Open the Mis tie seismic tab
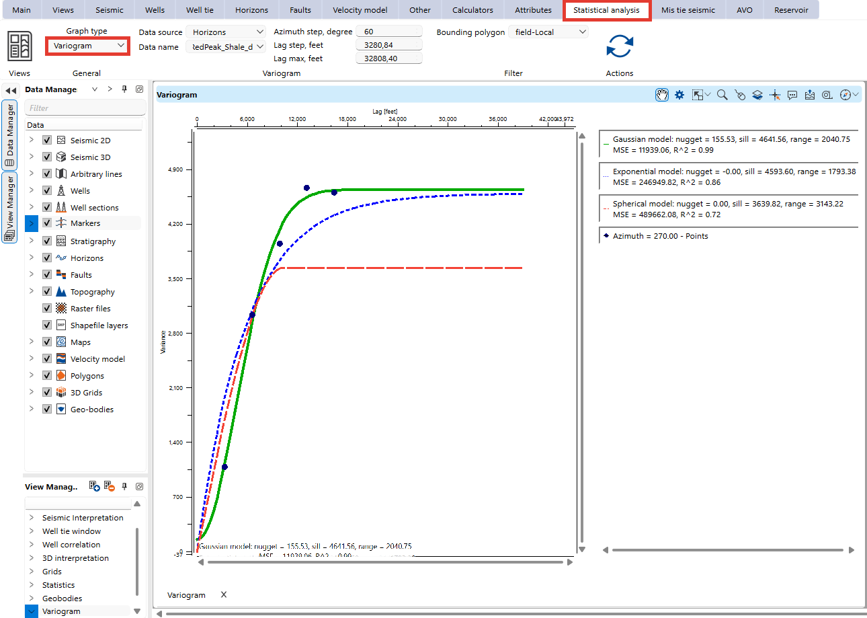 pyautogui.click(x=688, y=10)
